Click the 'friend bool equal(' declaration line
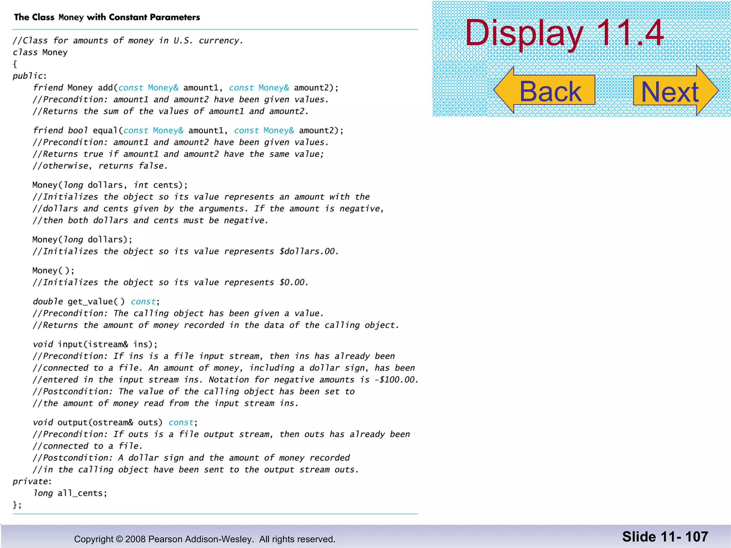This screenshot has height=548, width=731. click(x=188, y=131)
